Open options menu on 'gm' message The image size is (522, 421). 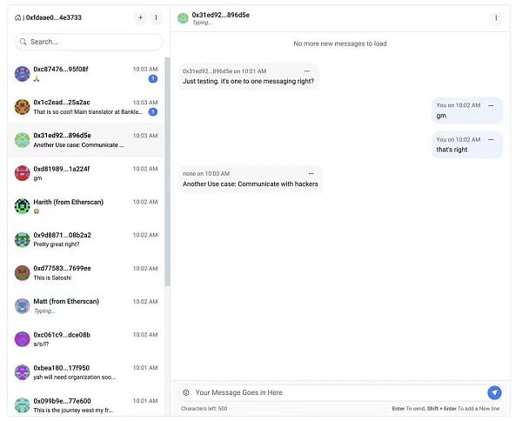pyautogui.click(x=491, y=105)
